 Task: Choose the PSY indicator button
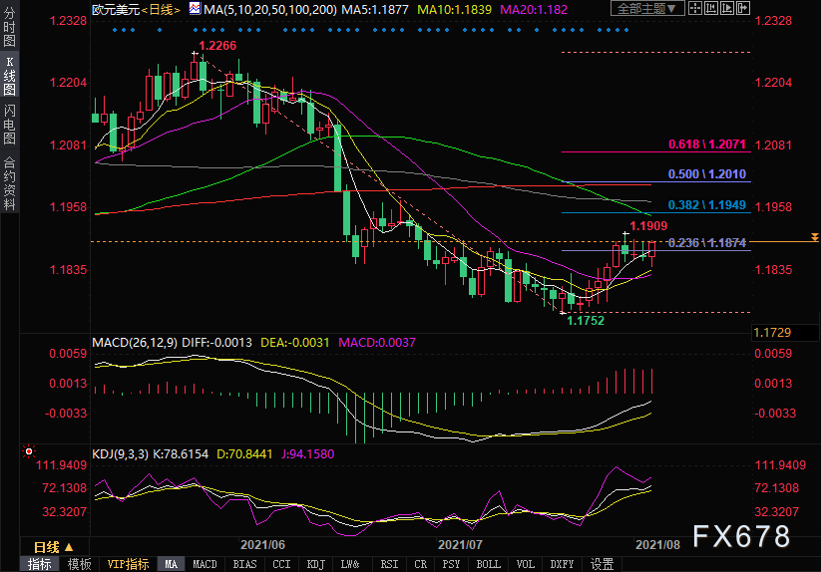451,564
